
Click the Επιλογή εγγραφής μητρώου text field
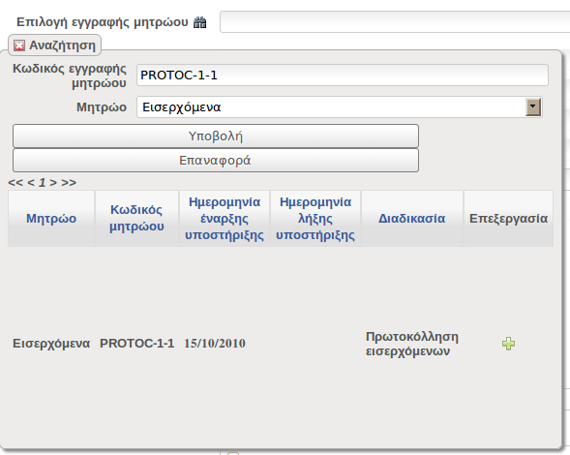click(395, 22)
